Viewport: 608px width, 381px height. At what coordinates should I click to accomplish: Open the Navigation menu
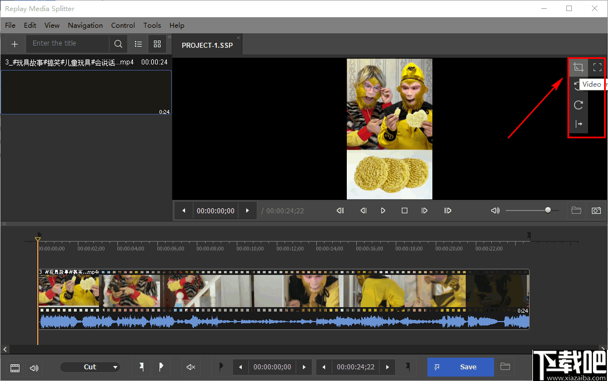[x=85, y=26]
